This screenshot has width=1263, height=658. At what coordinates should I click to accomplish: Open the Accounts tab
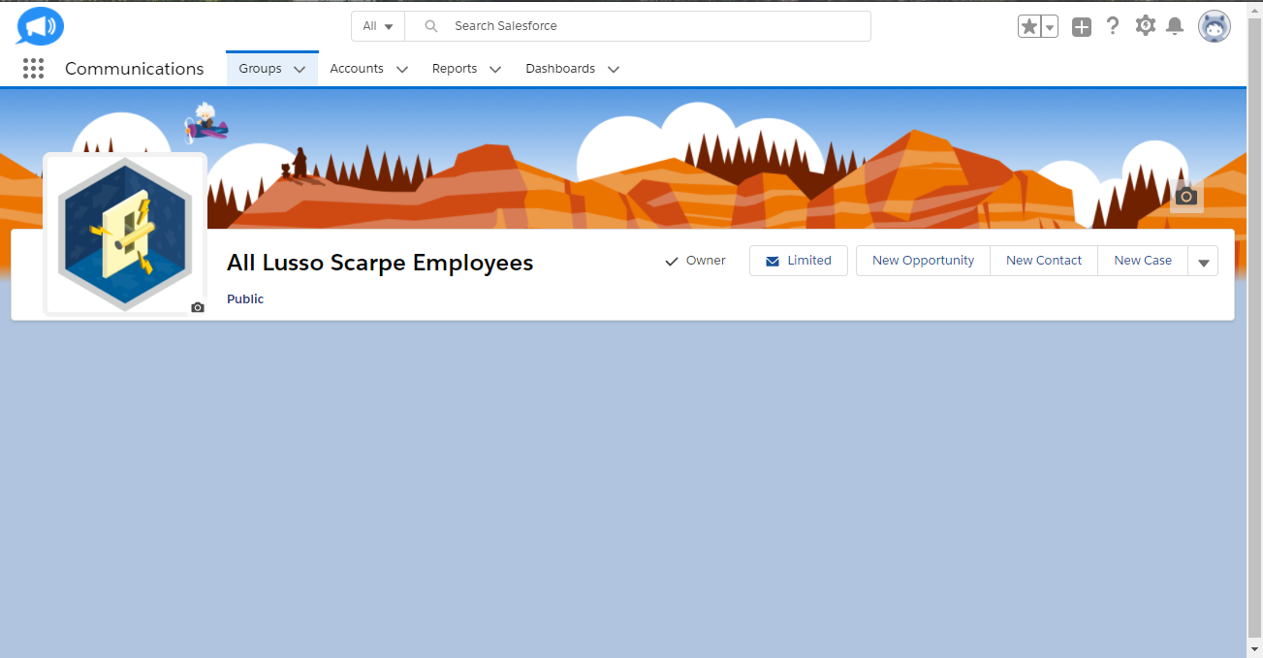click(357, 69)
